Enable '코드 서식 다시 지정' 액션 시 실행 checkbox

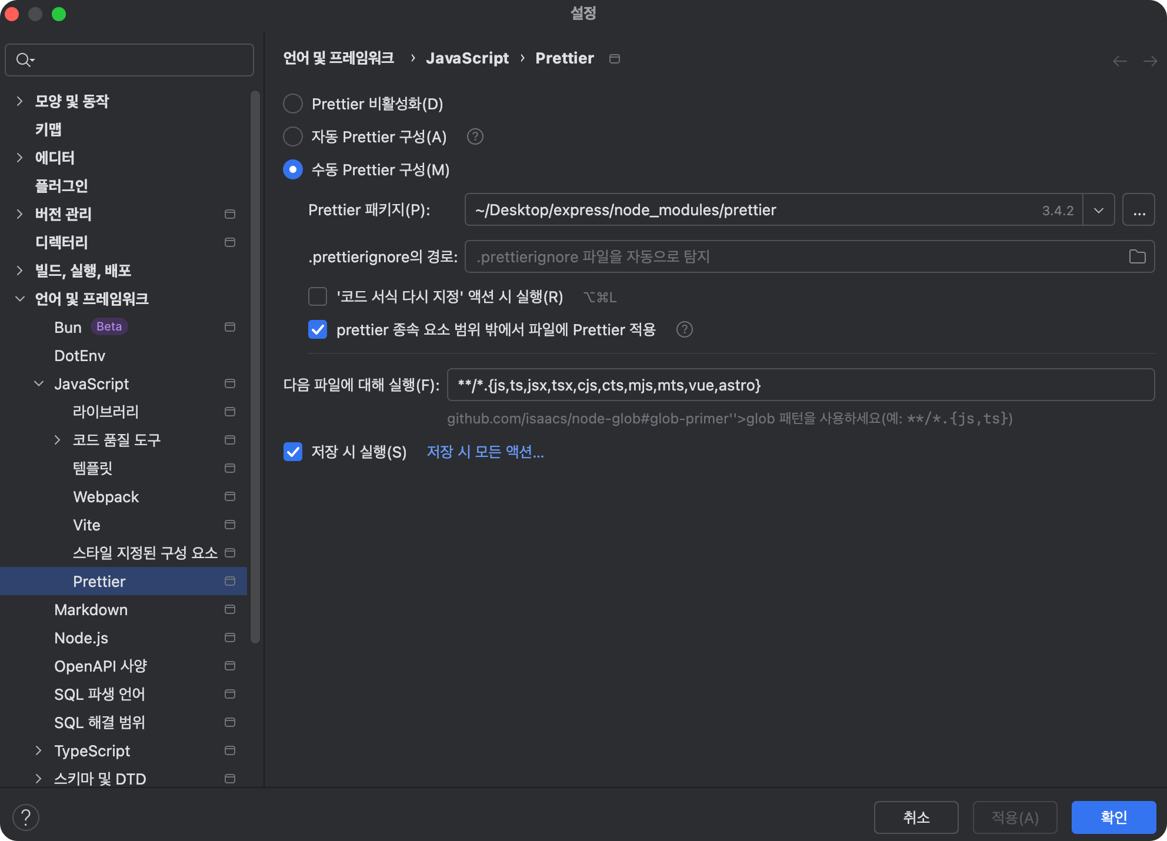[318, 296]
